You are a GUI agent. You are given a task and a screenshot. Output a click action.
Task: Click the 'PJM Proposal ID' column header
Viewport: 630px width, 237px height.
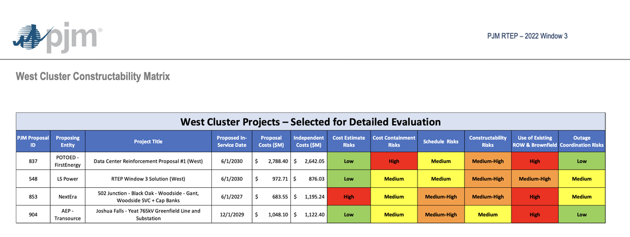coord(33,141)
